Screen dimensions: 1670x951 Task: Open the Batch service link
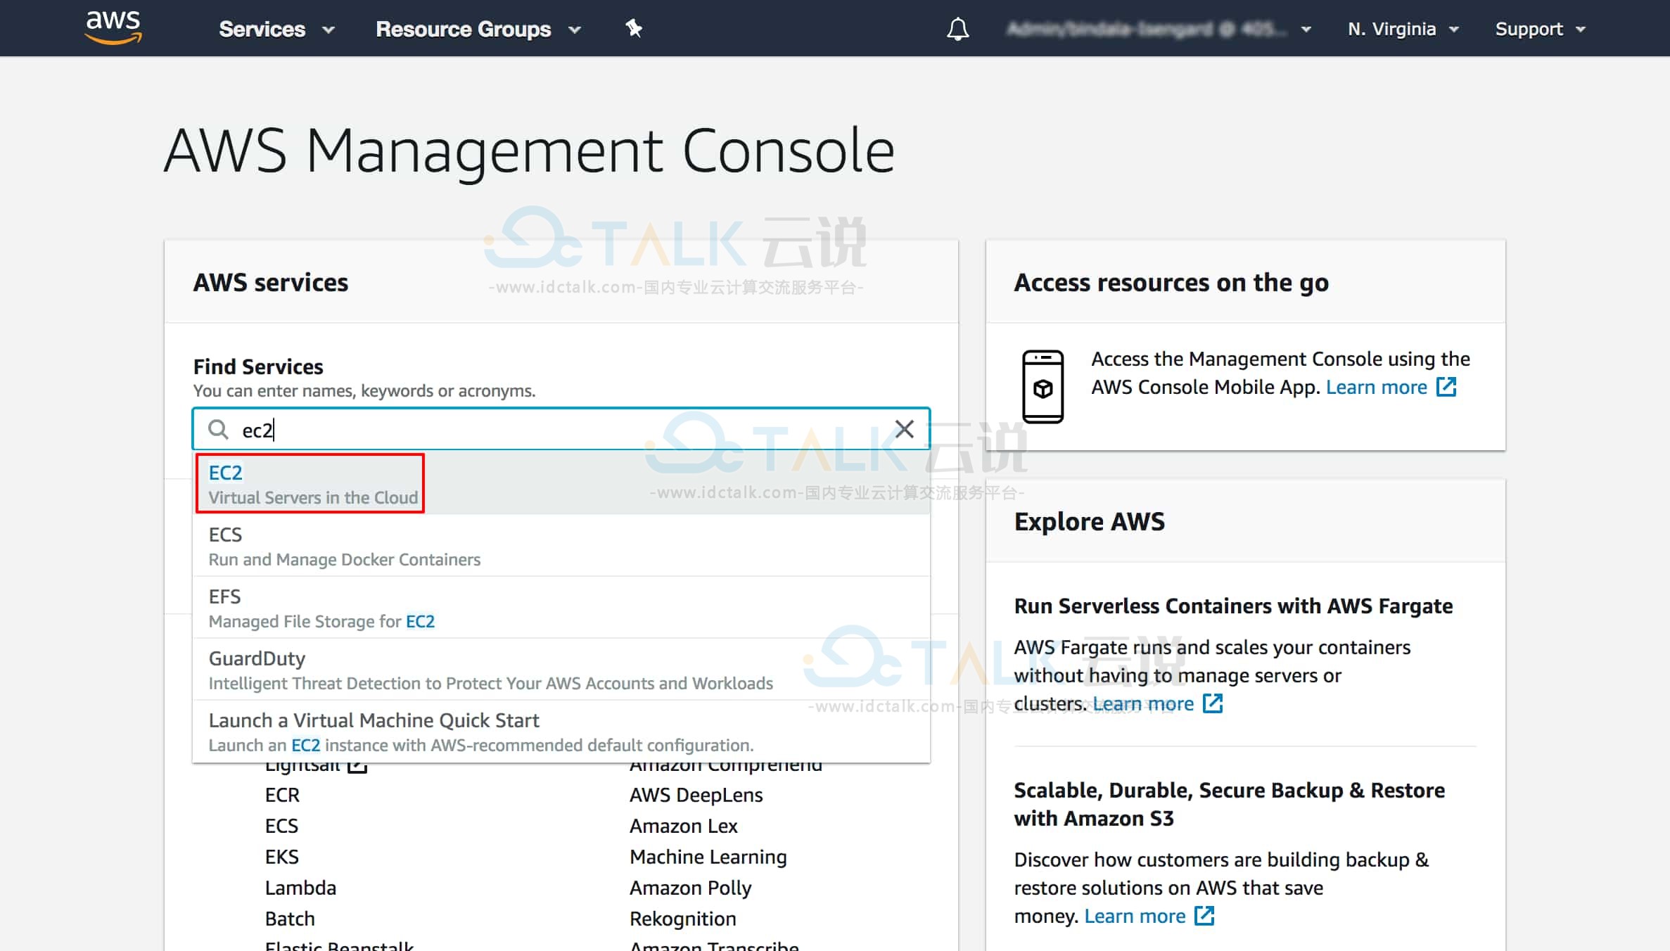(x=290, y=919)
